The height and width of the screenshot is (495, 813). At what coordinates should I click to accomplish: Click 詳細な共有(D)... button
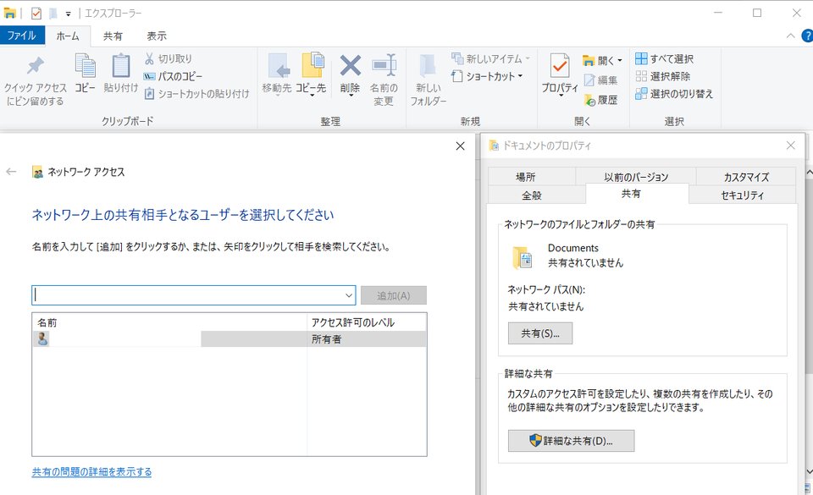(x=571, y=441)
